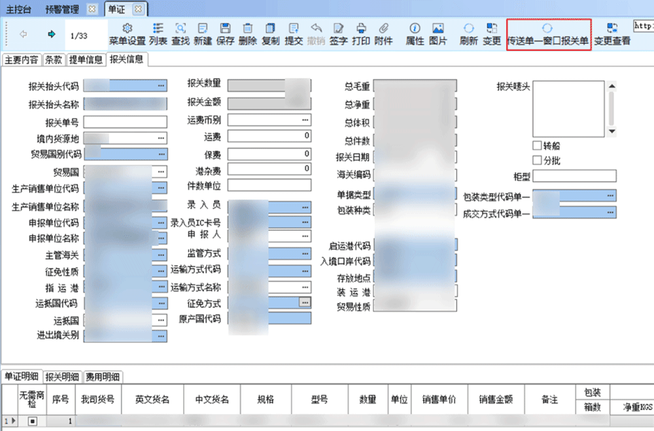This screenshot has height=431, width=654.
Task: Delete record using 删除
Action: click(248, 34)
